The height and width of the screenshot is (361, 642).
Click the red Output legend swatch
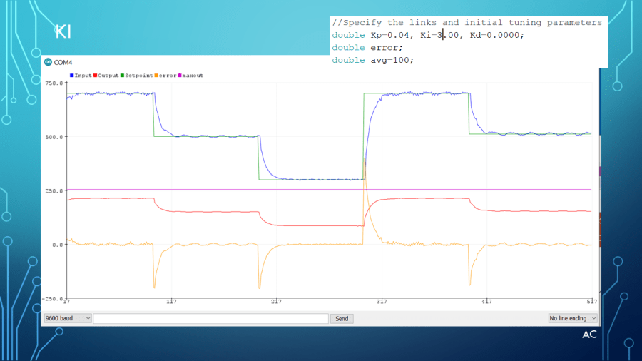click(x=95, y=75)
